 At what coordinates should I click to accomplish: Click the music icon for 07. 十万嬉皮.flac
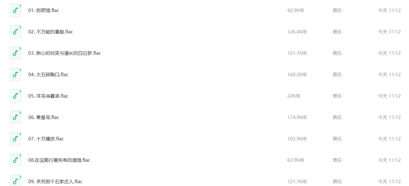(x=15, y=139)
